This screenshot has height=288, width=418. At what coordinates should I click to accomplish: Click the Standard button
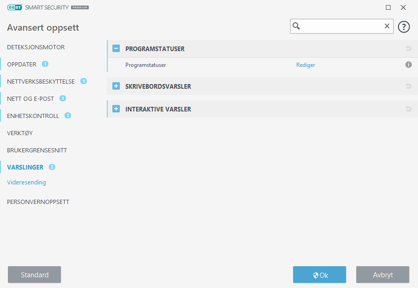[34, 275]
